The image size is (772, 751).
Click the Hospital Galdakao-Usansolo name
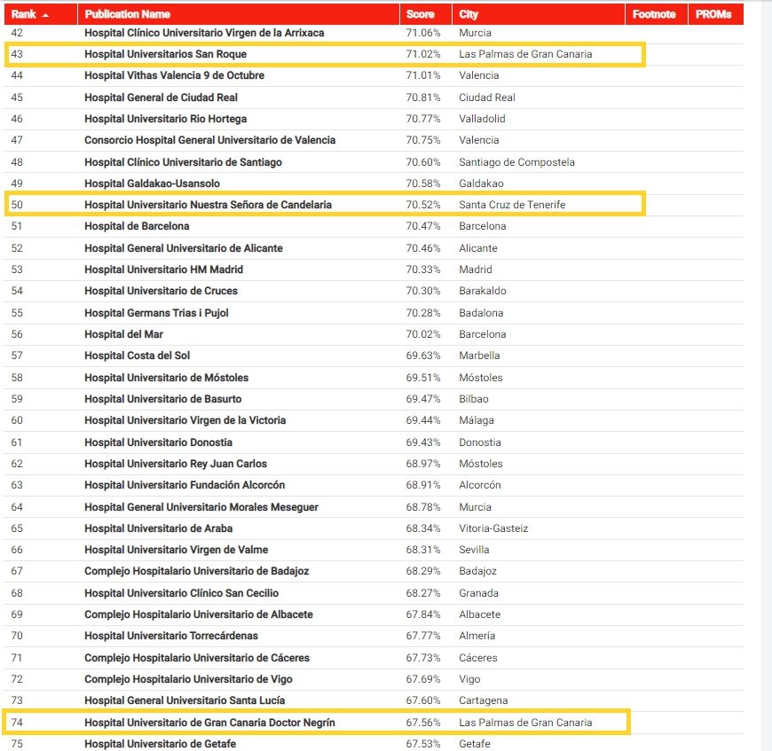[x=152, y=184]
